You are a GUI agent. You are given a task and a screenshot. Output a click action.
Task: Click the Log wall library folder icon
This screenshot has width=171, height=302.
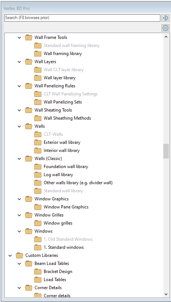point(38,175)
